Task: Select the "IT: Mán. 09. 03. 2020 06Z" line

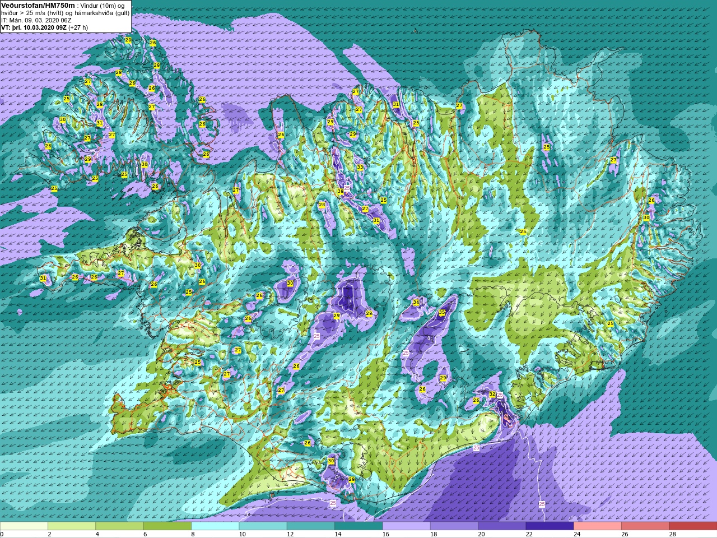Action: pos(36,20)
